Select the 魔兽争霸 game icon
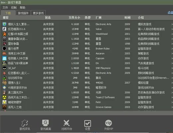 [4, 39]
